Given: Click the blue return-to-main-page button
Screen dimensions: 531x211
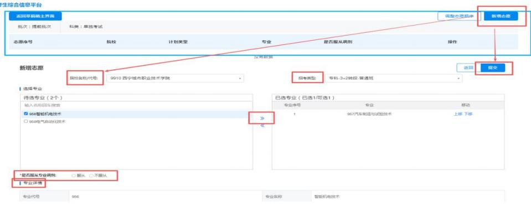Looking at the screenshot, I should coord(35,16).
